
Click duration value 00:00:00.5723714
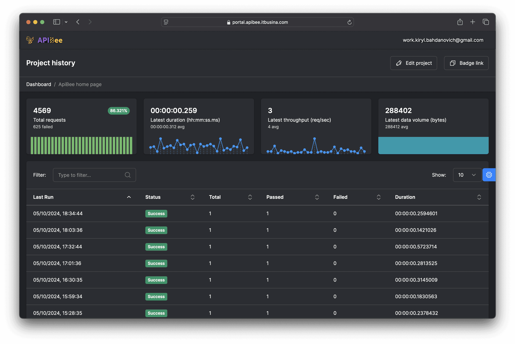click(416, 247)
